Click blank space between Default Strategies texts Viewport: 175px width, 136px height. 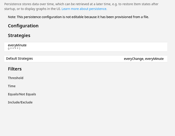pos(78,59)
